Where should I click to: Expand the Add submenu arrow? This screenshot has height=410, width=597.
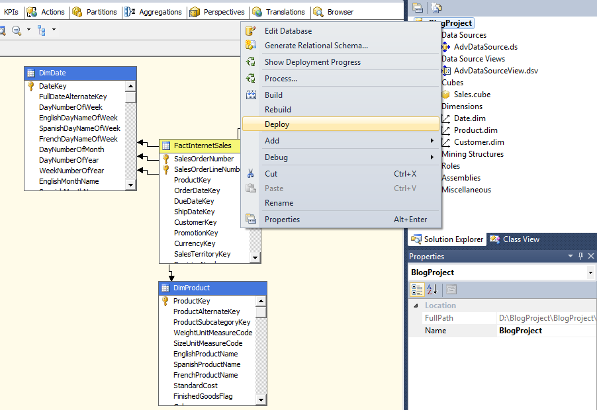click(432, 141)
